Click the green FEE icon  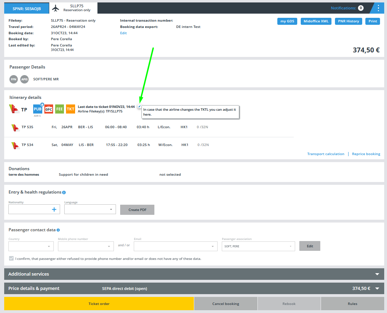coord(59,109)
